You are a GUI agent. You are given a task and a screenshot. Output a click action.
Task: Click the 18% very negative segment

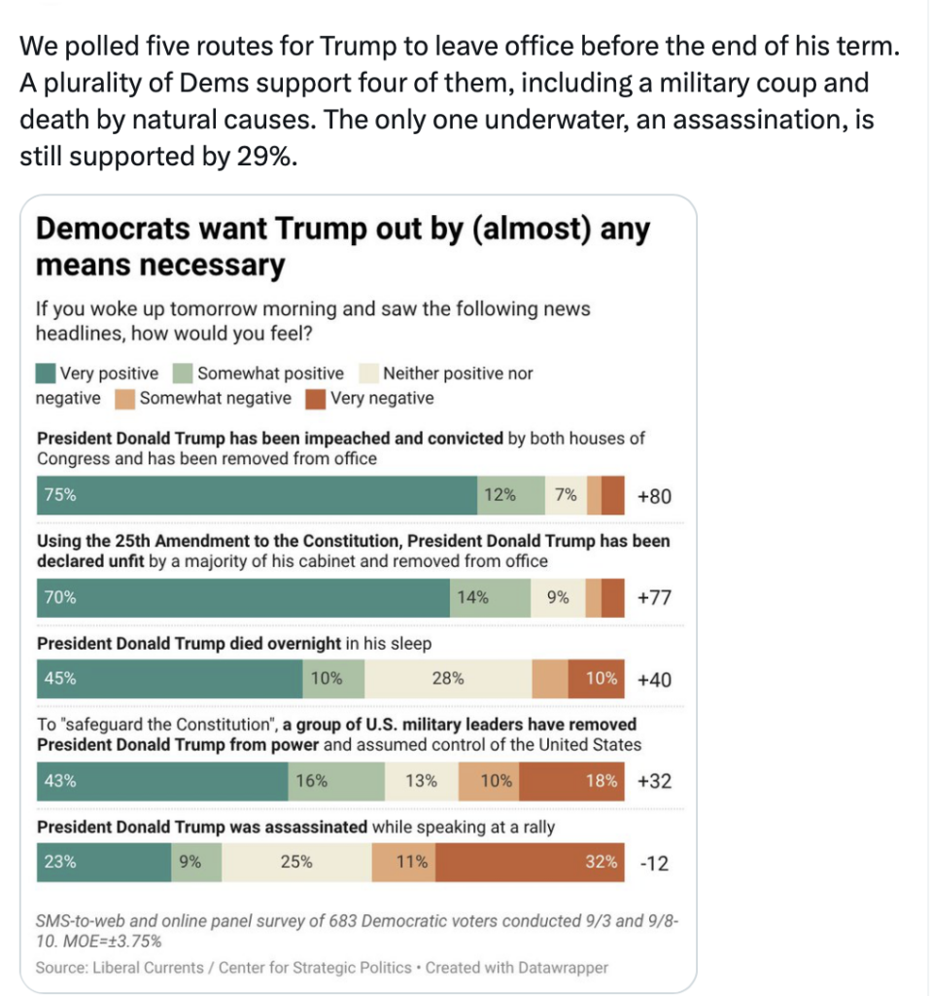coord(571,781)
